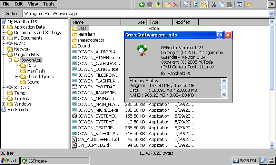Close the GreenSoftware presents dialog

pyautogui.click(x=228, y=35)
